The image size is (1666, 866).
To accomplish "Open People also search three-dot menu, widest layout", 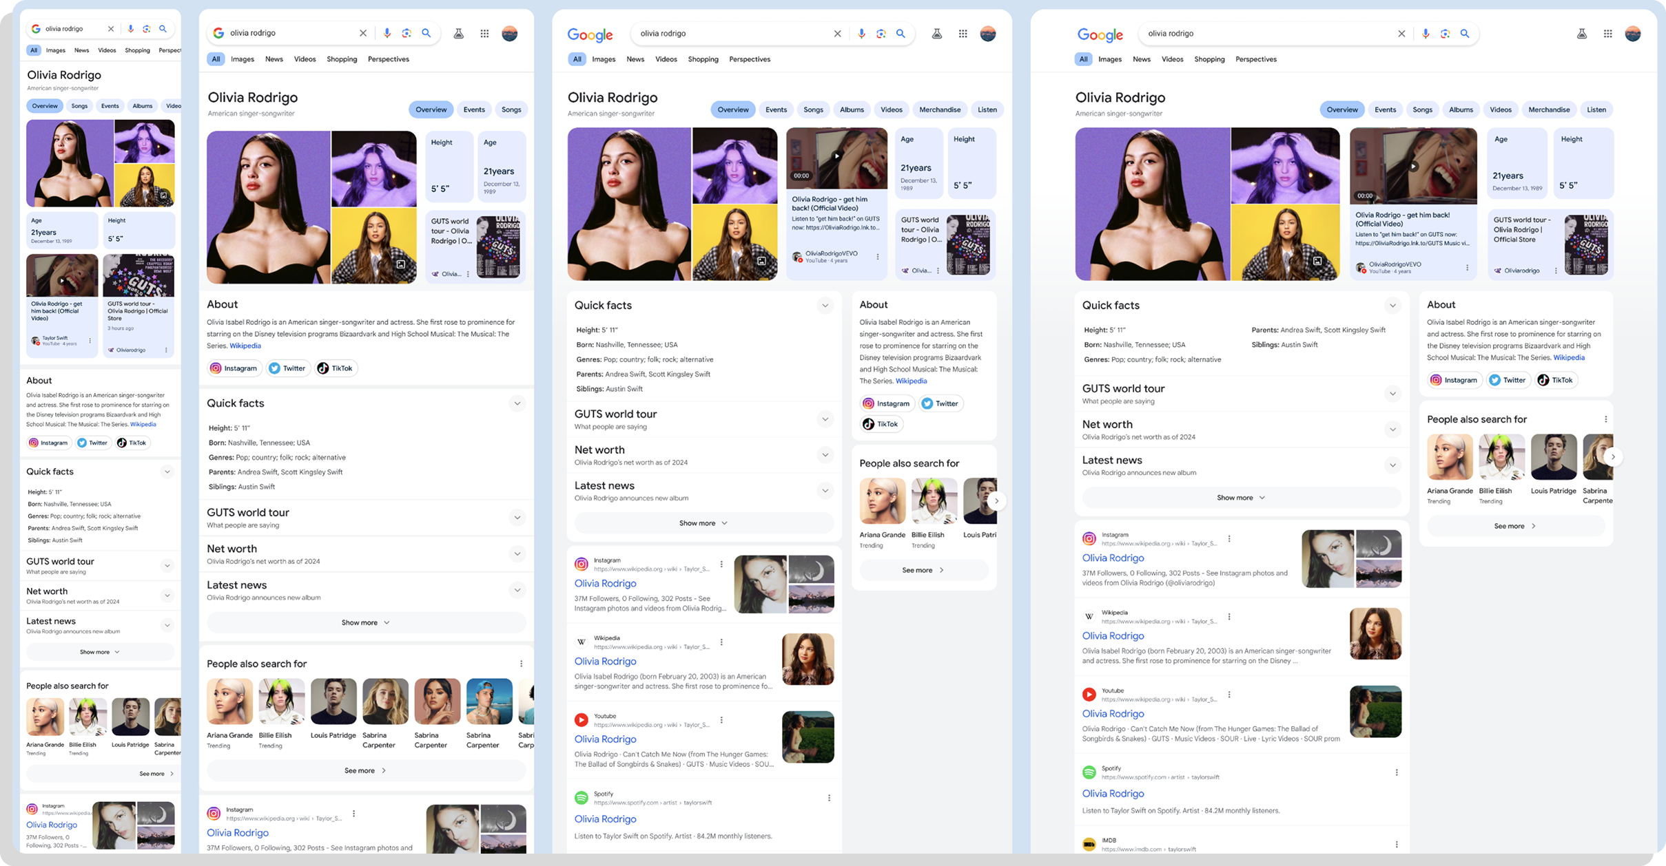I will pos(1605,419).
